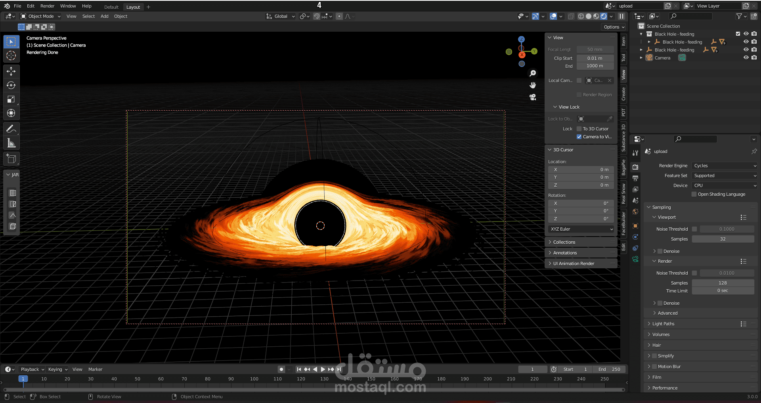This screenshot has width=761, height=403.
Task: Uncheck the Camera to View lock
Action: point(579,137)
